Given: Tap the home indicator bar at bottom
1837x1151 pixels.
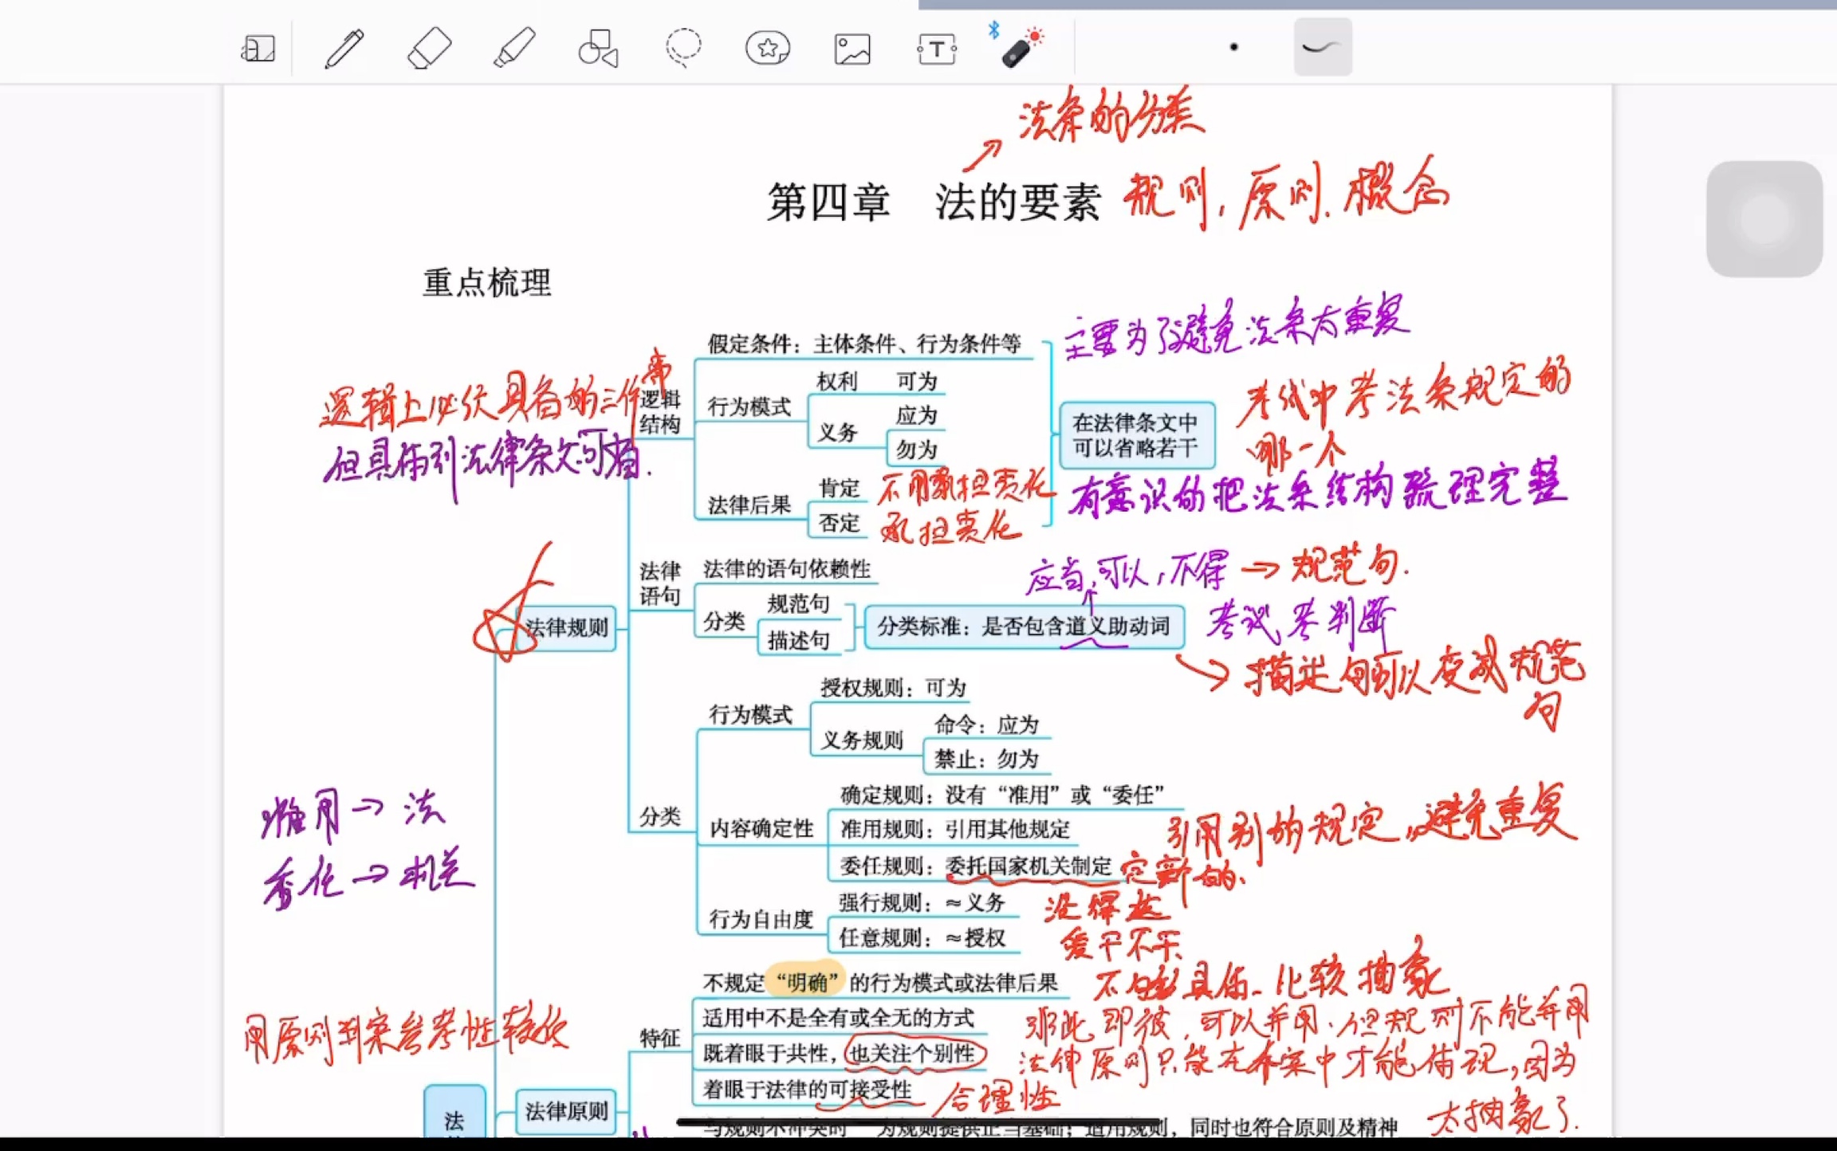Looking at the screenshot, I should [918, 1122].
